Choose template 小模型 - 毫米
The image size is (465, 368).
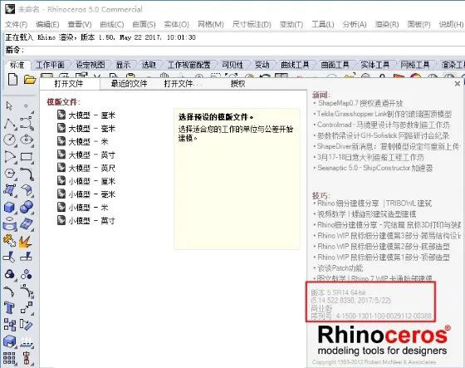click(x=86, y=194)
